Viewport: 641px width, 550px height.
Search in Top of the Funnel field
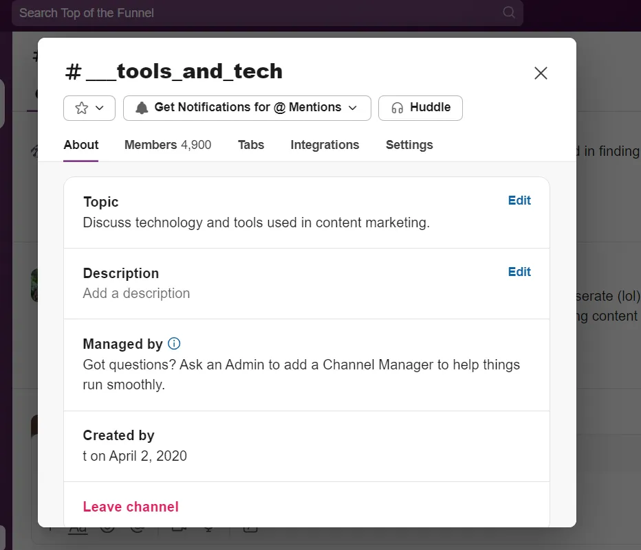tap(268, 13)
